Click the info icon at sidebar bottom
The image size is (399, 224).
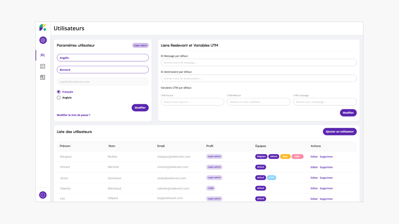pos(43,195)
